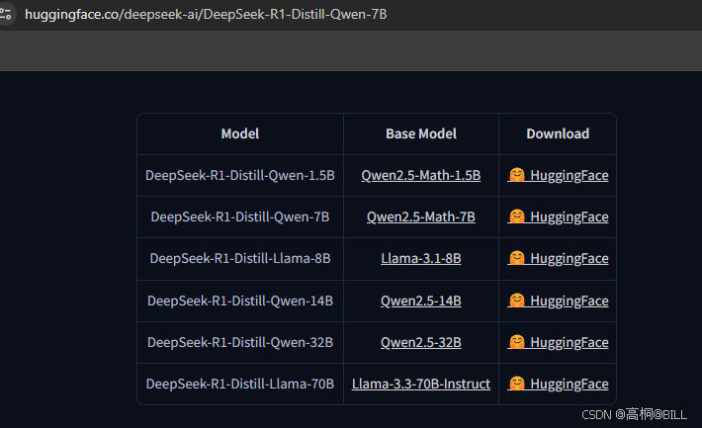
Task: Open the Qwen2.5-Math-1.5B base model link
Action: pyautogui.click(x=421, y=175)
